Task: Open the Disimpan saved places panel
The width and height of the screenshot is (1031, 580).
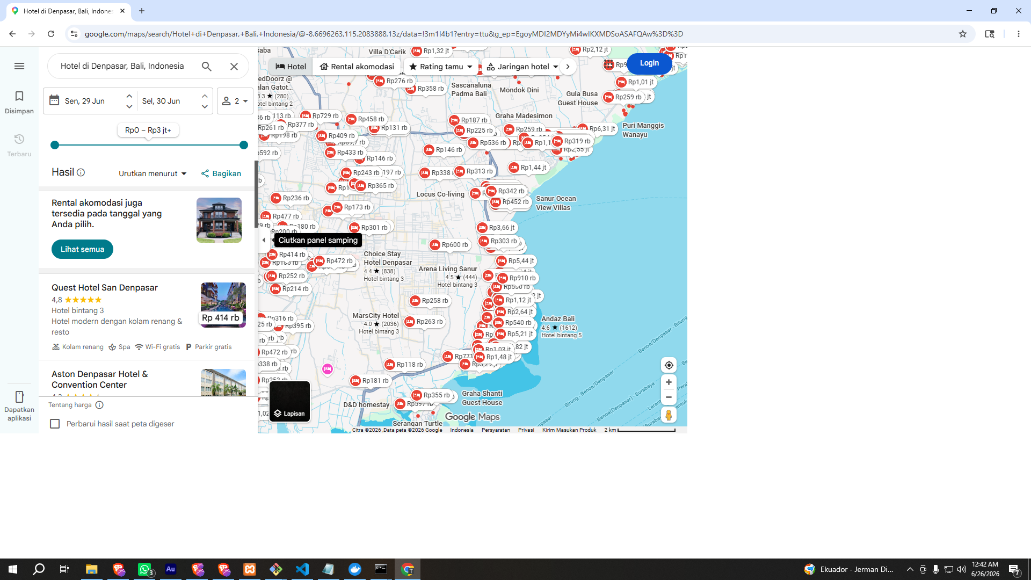Action: tap(19, 102)
